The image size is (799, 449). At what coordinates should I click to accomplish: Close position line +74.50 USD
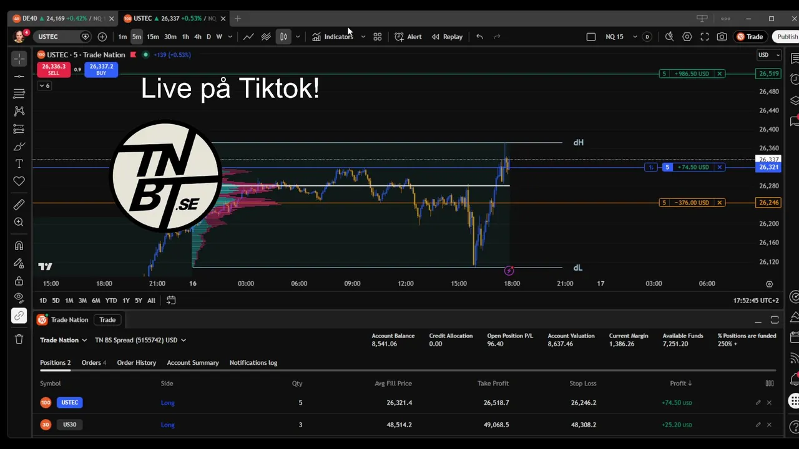(720, 167)
